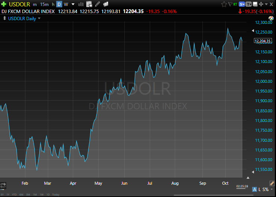This screenshot has height=197, width=276.
Task: Switch to the hourly (h) timeframe
Action: tap(53, 4)
